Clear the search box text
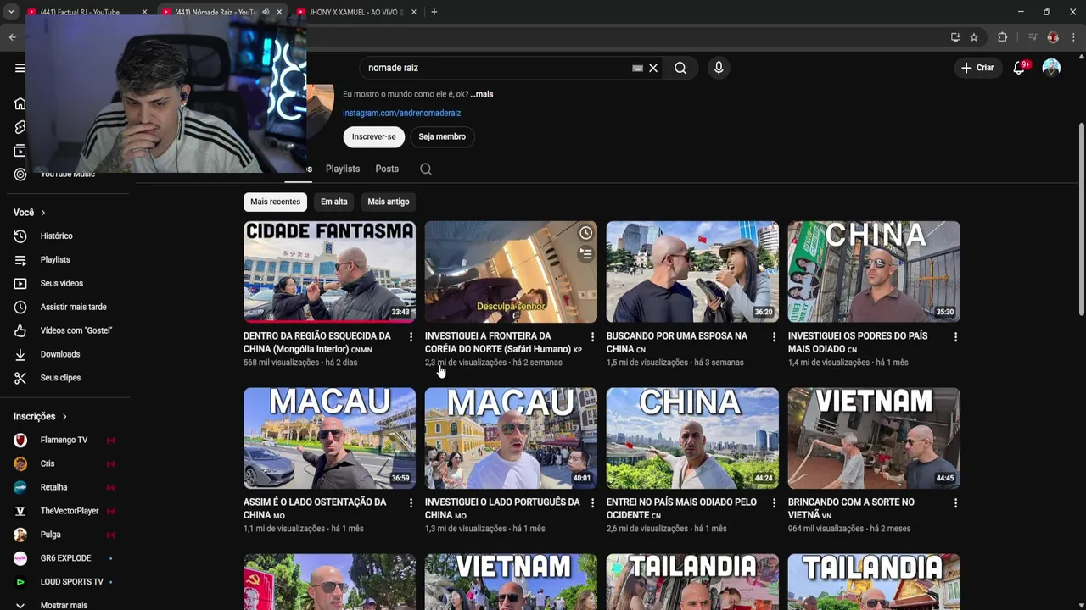The height and width of the screenshot is (610, 1086). click(653, 68)
